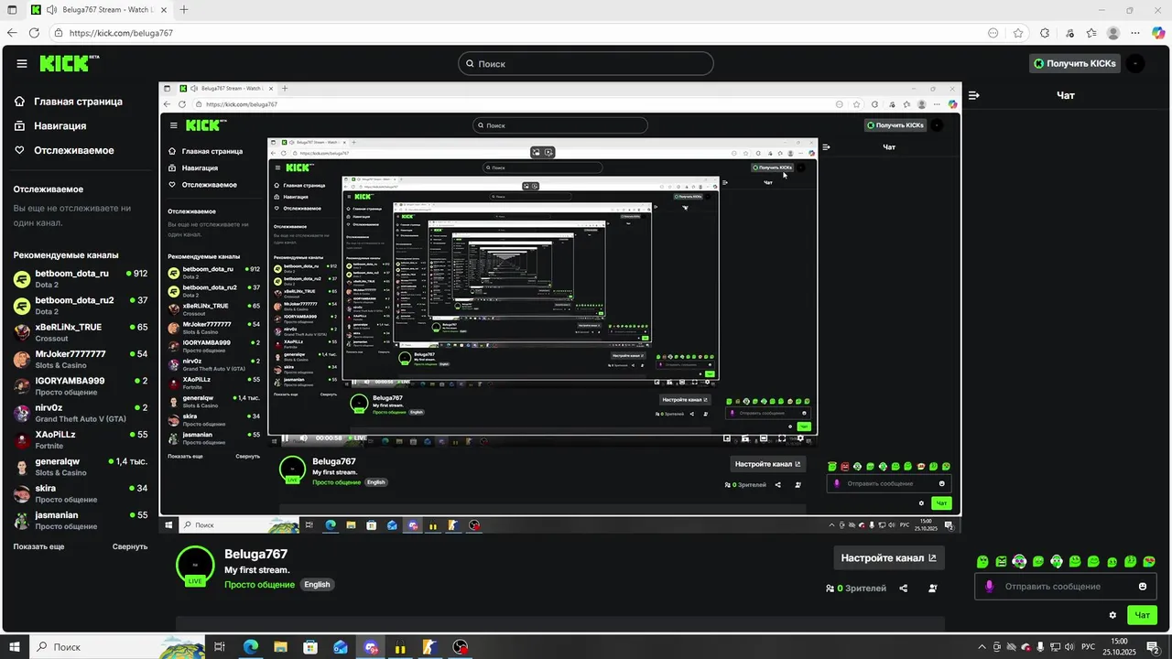Open channel nirv0z in sidebar
1172x659 pixels.
81,413
